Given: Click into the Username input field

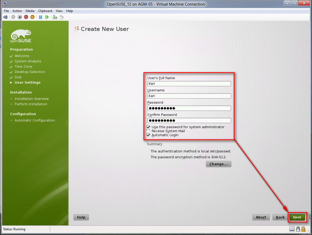Looking at the screenshot, I should pyautogui.click(x=189, y=96).
